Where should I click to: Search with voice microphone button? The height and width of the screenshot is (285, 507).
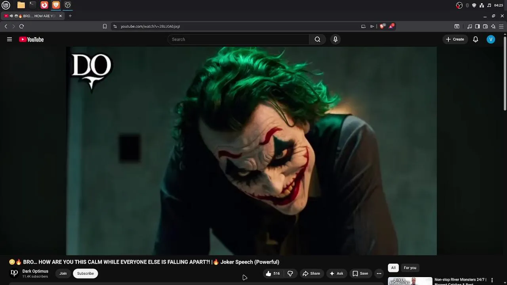click(x=335, y=39)
